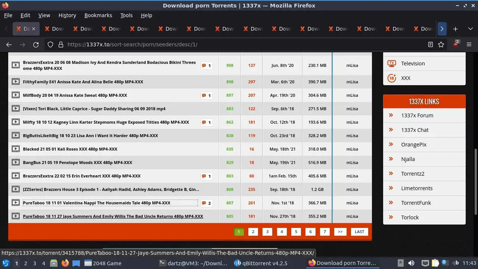This screenshot has height=269, width=478.
Task: Switch to workspace 4 in the taskbar
Action: pos(44,263)
